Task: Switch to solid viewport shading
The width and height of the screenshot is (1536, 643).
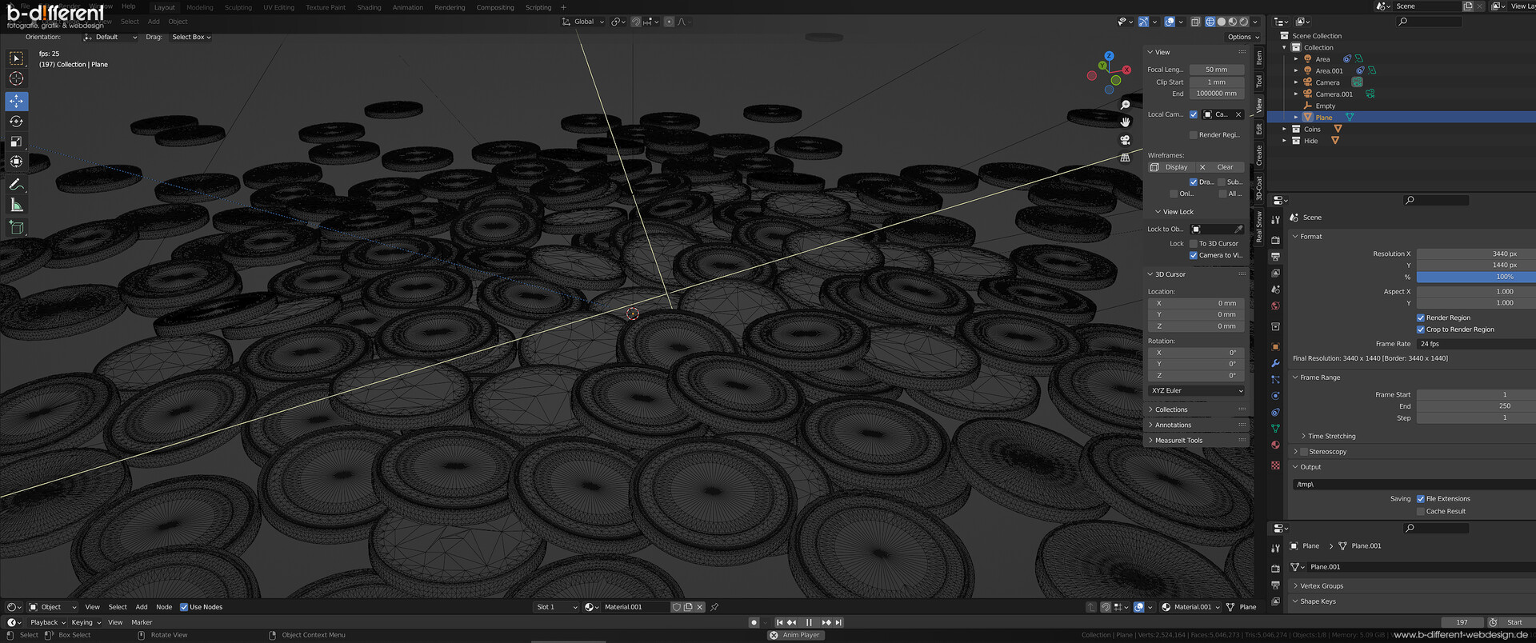Action: 1222,22
